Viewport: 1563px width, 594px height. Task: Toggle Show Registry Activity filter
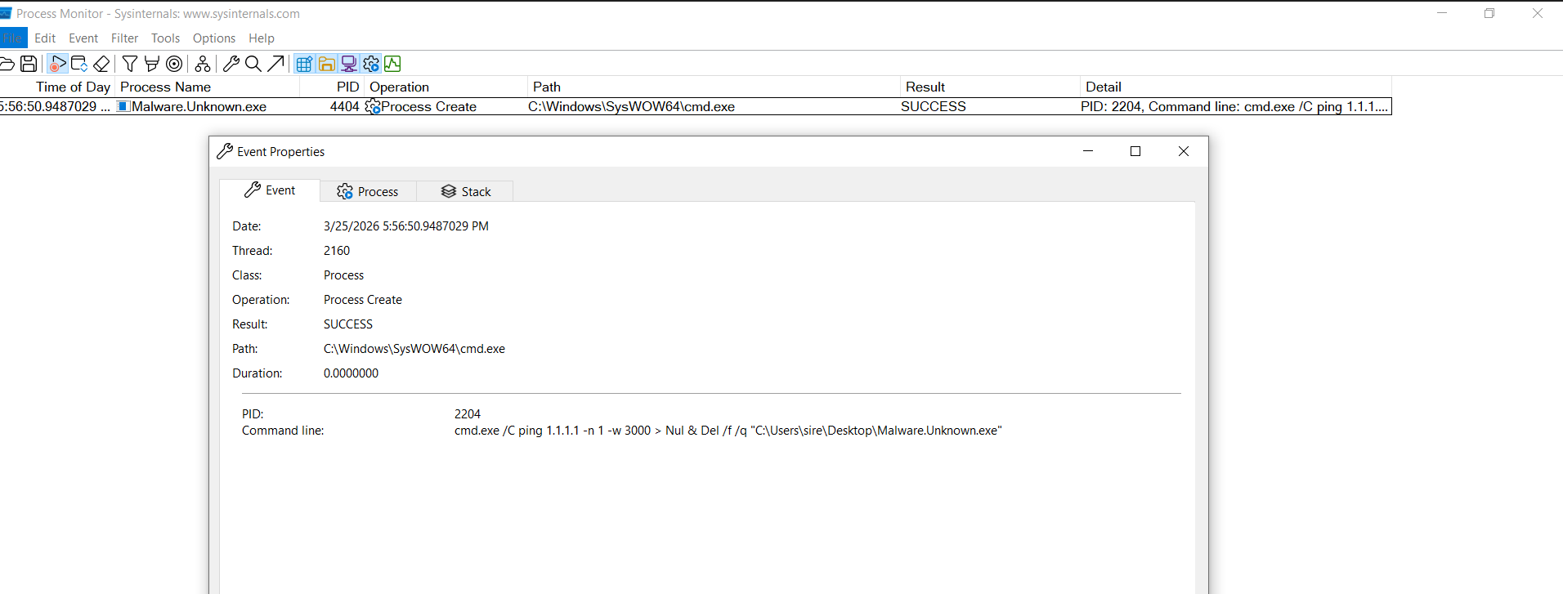point(304,64)
